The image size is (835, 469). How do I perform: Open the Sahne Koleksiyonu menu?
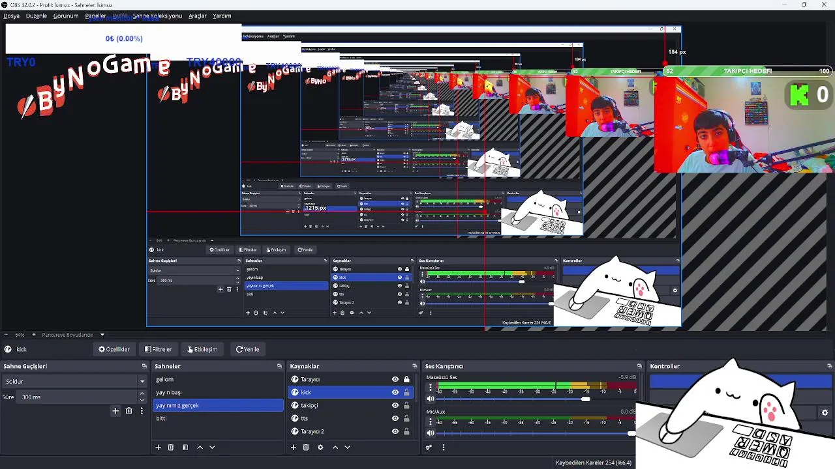pyautogui.click(x=157, y=16)
